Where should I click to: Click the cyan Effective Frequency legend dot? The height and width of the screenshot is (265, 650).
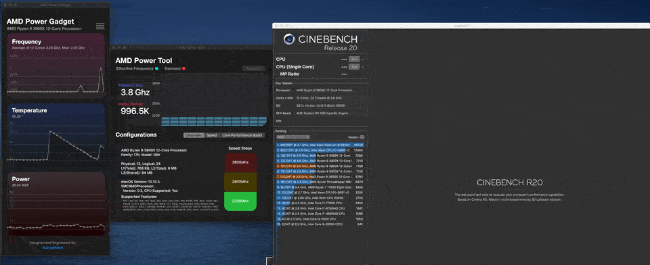156,68
